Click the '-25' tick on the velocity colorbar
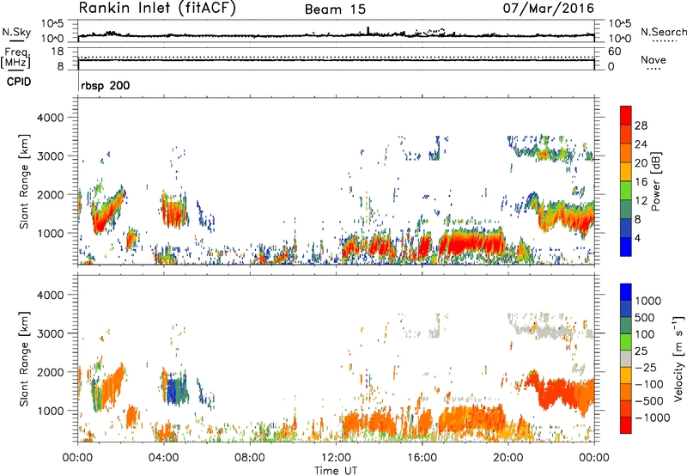687x476 pixels. tap(646, 367)
